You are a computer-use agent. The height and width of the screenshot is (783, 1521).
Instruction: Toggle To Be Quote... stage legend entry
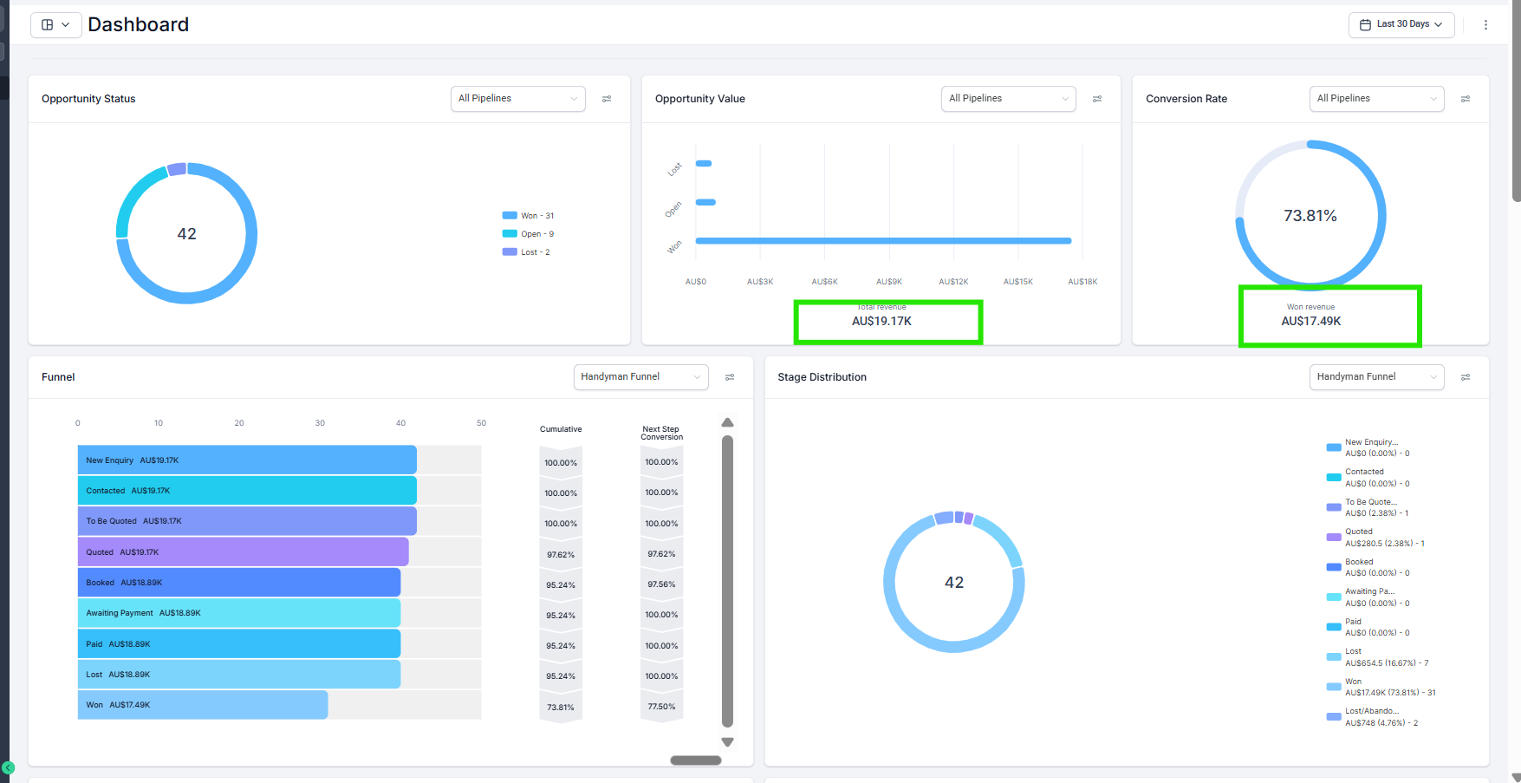(1369, 507)
